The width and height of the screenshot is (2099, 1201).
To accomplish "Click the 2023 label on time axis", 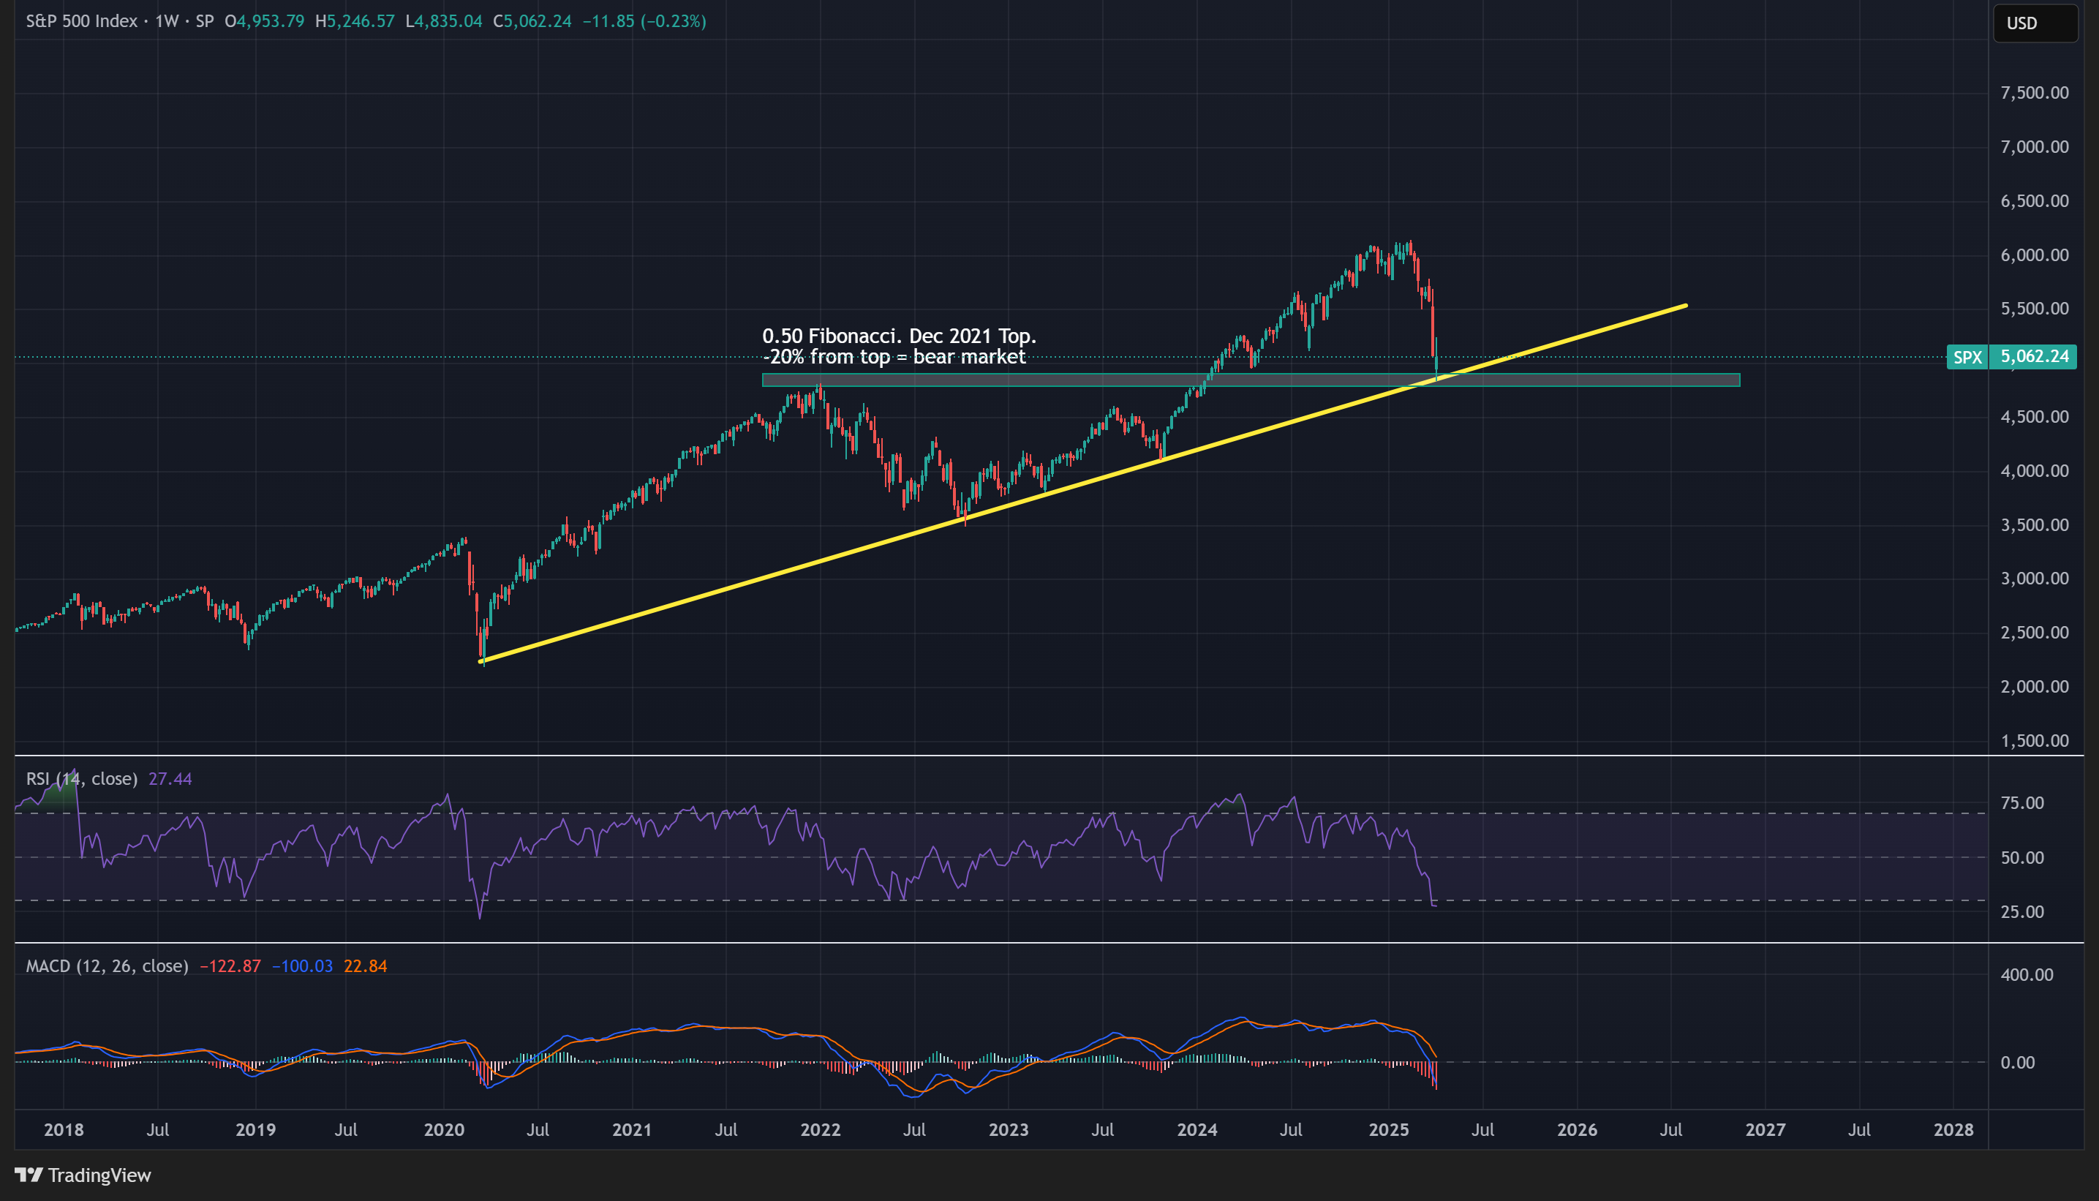I will [x=1009, y=1130].
